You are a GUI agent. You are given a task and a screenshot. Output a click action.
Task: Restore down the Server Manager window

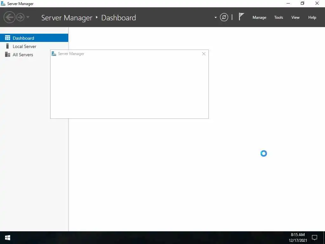302,3
